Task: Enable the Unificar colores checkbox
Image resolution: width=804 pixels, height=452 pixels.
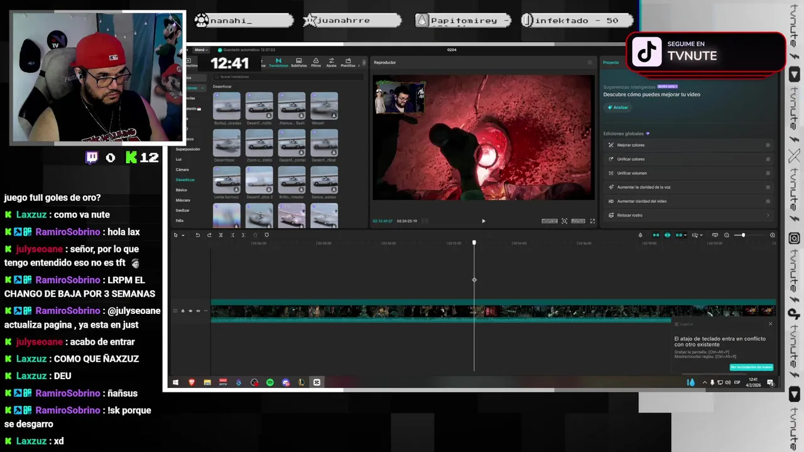Action: pyautogui.click(x=768, y=159)
